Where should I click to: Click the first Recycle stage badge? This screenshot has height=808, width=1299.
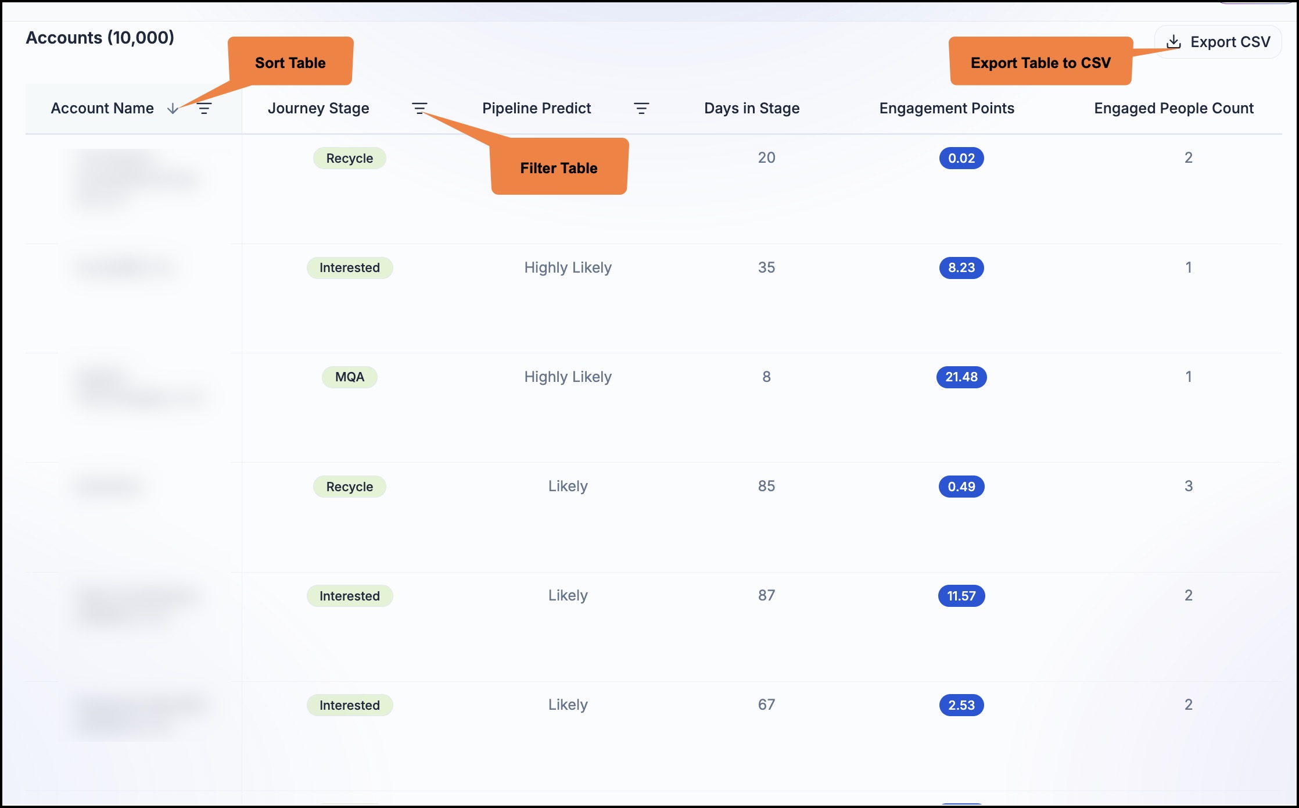pyautogui.click(x=350, y=159)
